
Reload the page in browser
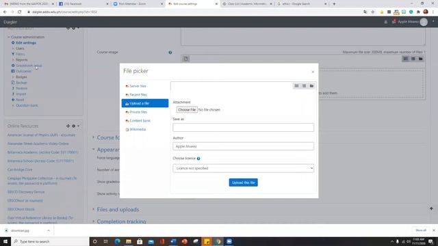[20, 12]
